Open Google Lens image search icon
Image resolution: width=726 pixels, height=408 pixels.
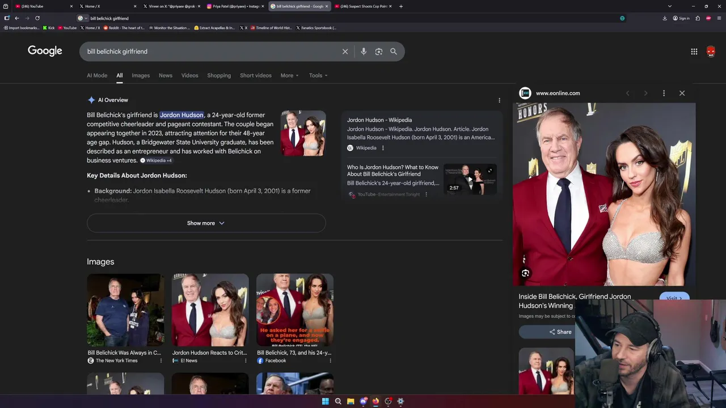coord(378,52)
